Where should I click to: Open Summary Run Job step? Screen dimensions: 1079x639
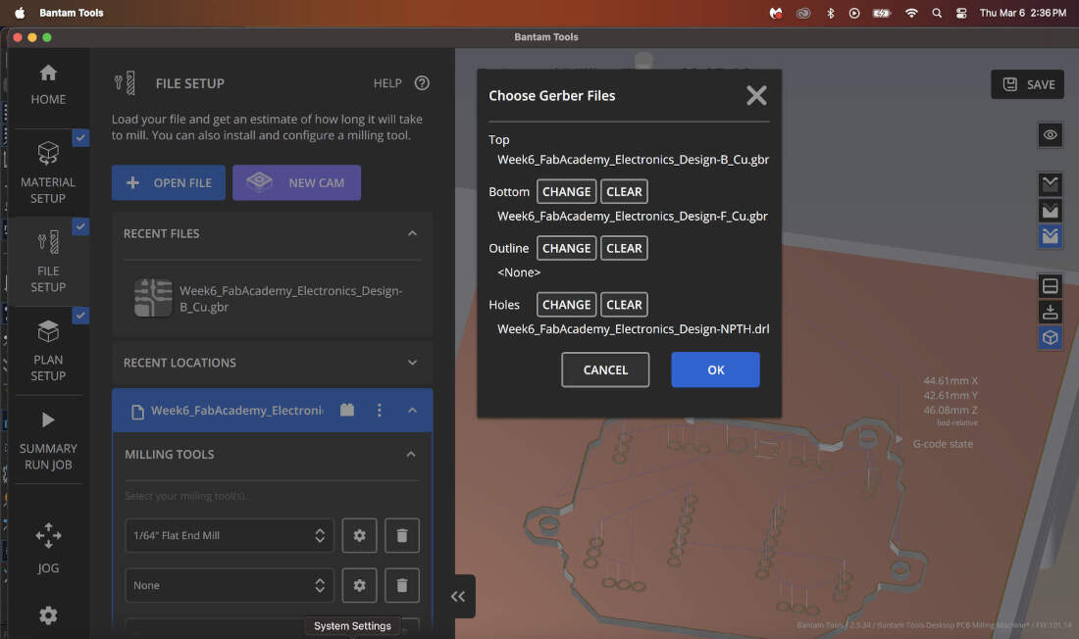click(48, 440)
